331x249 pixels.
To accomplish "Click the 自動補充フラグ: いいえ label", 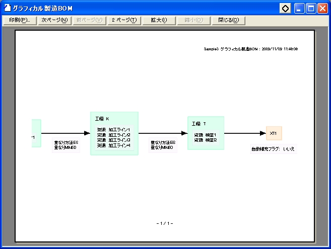I will coord(274,149).
